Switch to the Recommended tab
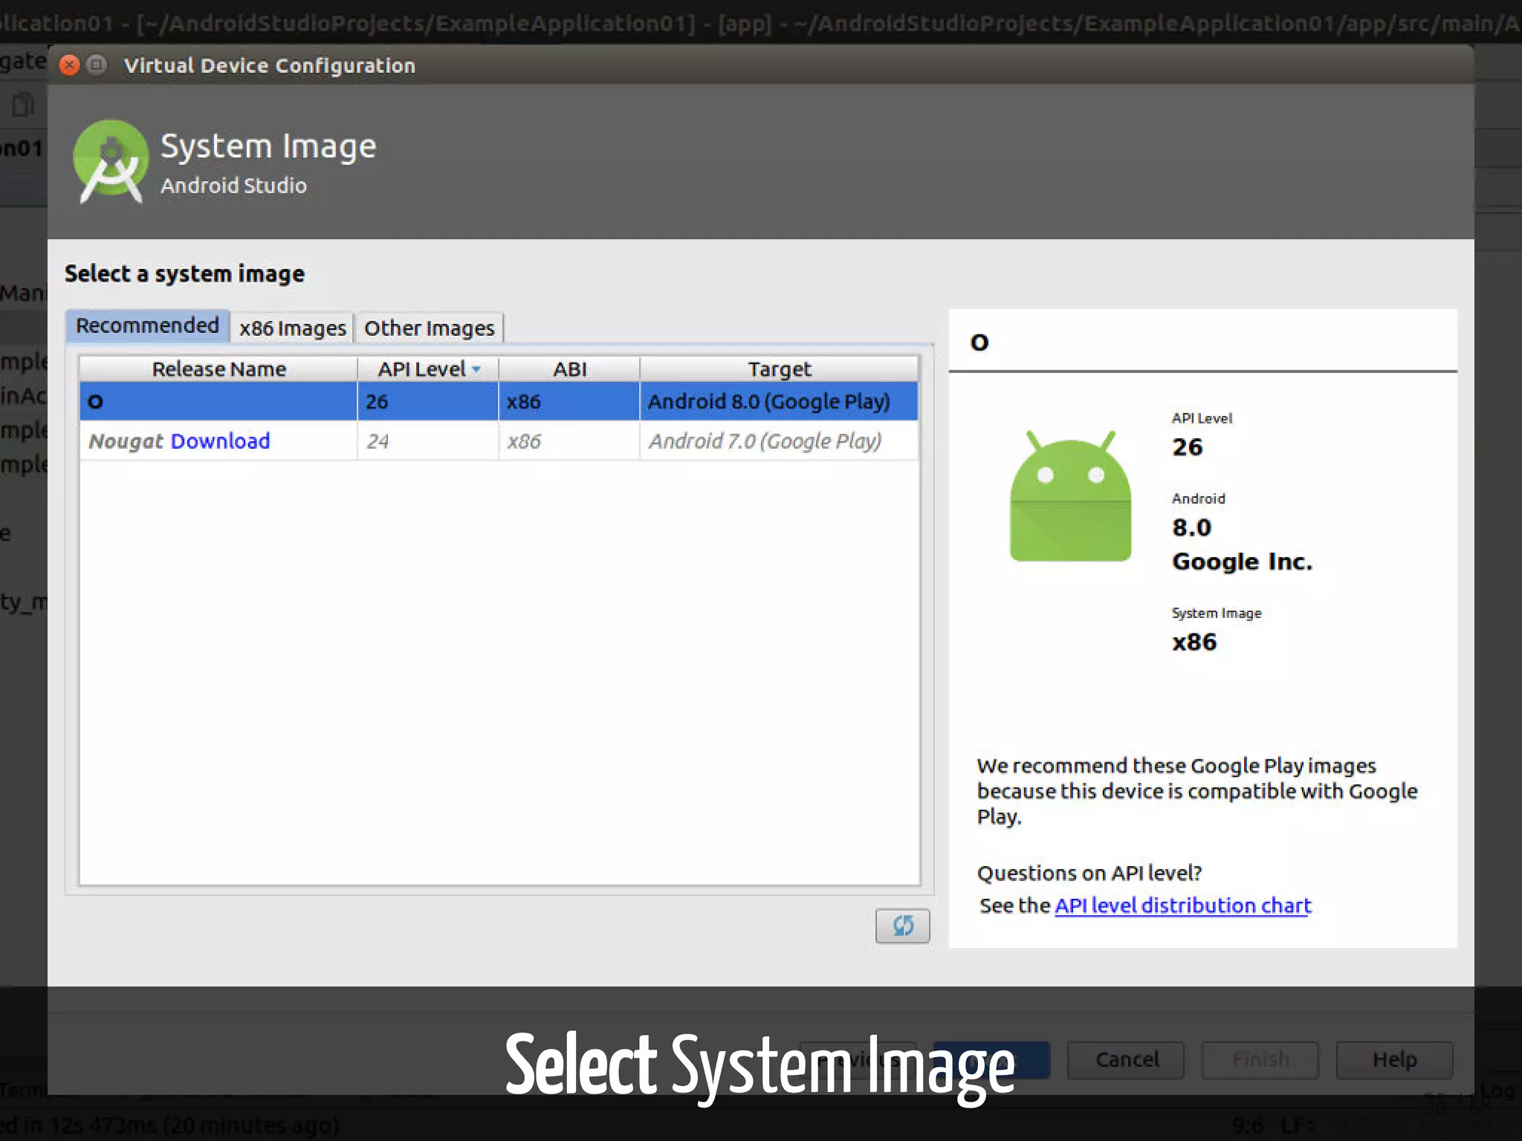Image resolution: width=1522 pixels, height=1141 pixels. [x=147, y=326]
